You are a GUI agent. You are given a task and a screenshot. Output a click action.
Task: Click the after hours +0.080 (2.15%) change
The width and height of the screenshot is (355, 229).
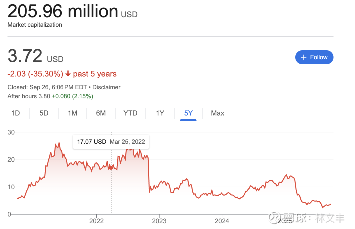72,96
